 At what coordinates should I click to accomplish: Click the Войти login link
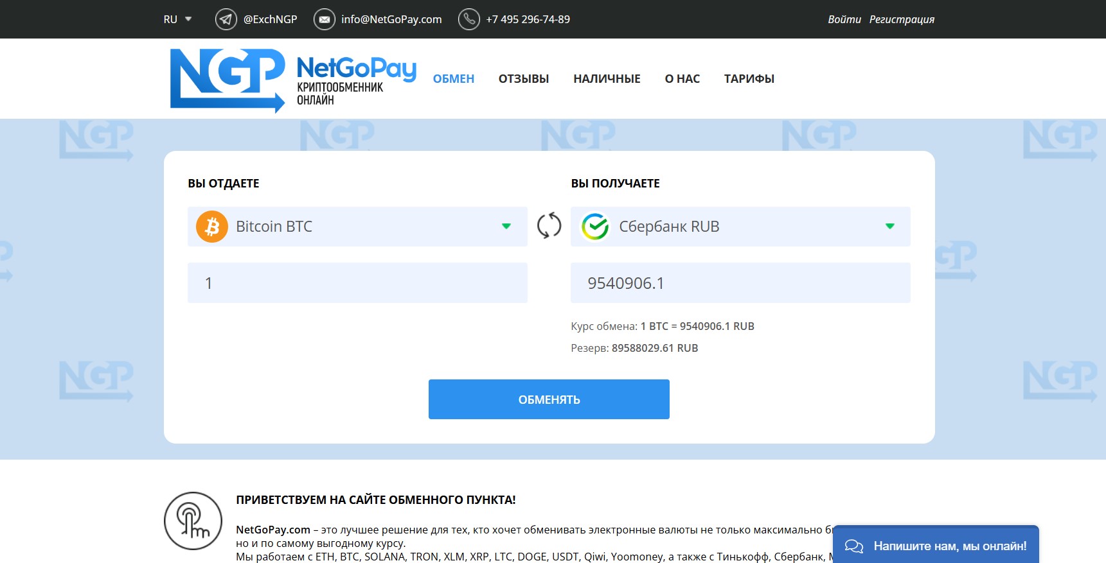[844, 19]
